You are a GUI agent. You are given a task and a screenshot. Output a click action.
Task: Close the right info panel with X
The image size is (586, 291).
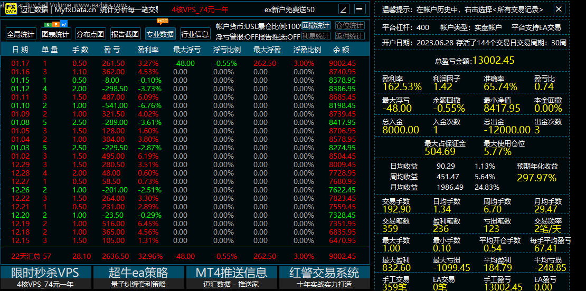click(x=559, y=9)
